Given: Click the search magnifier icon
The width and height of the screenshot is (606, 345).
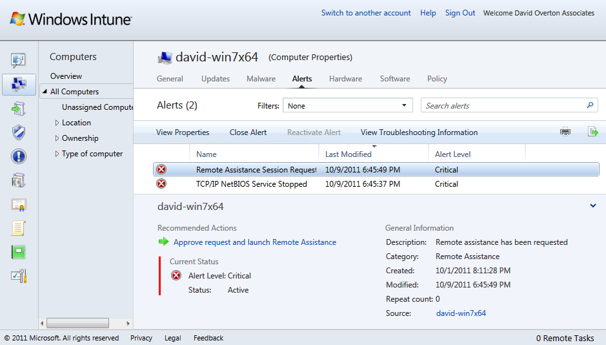Looking at the screenshot, I should pos(590,105).
